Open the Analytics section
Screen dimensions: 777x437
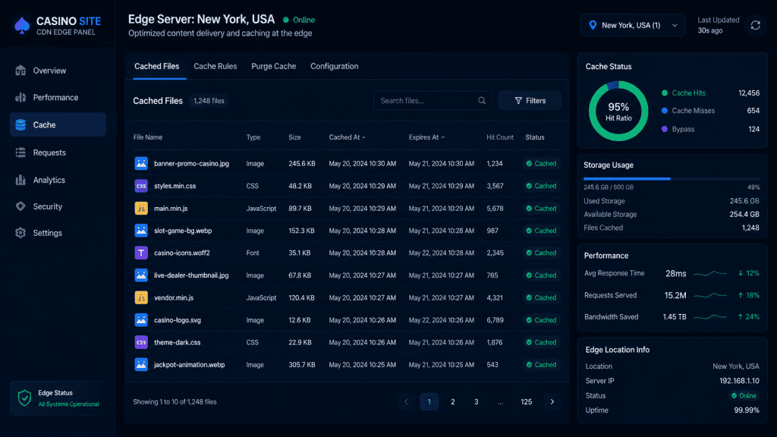[x=58, y=180]
